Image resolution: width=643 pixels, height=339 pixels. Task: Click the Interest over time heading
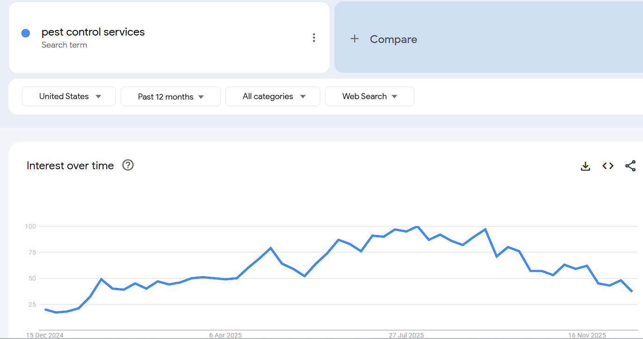click(x=70, y=166)
